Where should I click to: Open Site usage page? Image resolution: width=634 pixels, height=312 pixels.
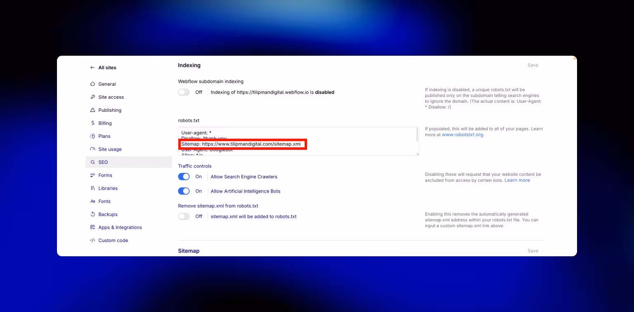tap(110, 149)
